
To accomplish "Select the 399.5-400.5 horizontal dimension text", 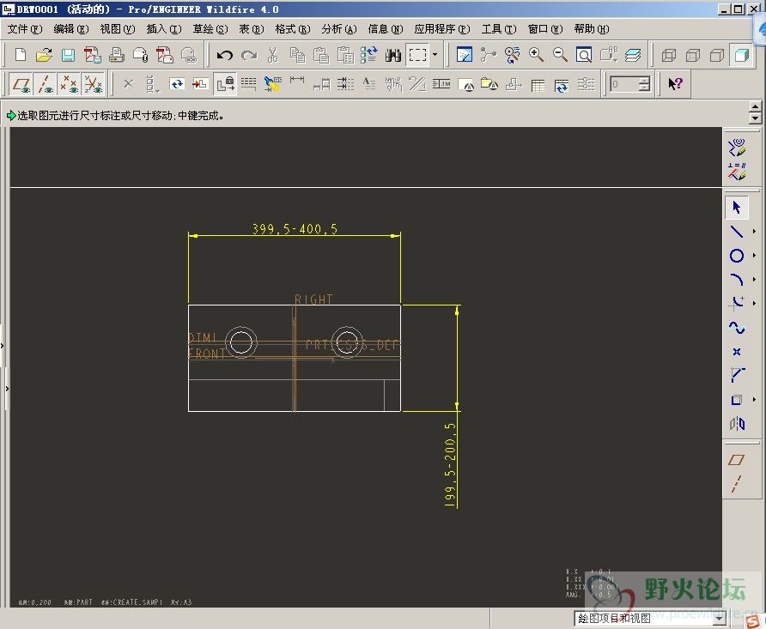I will (295, 229).
